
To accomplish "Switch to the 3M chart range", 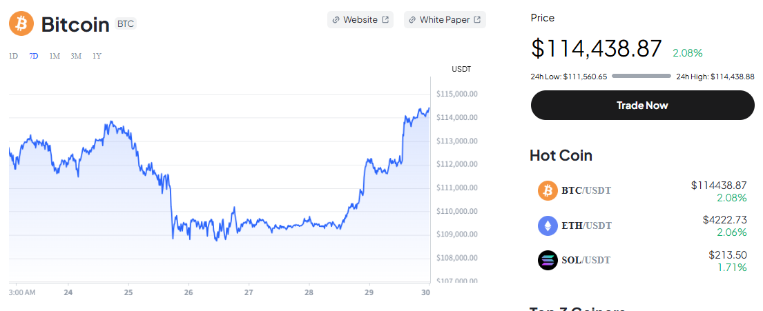I will (76, 56).
